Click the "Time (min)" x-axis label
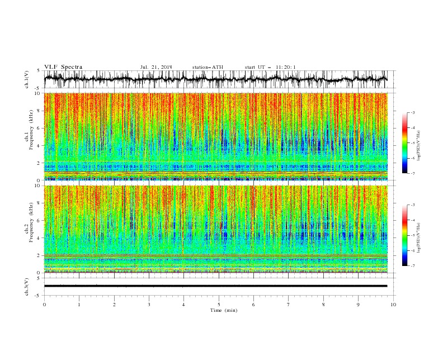The image size is (443, 342). coord(224,310)
